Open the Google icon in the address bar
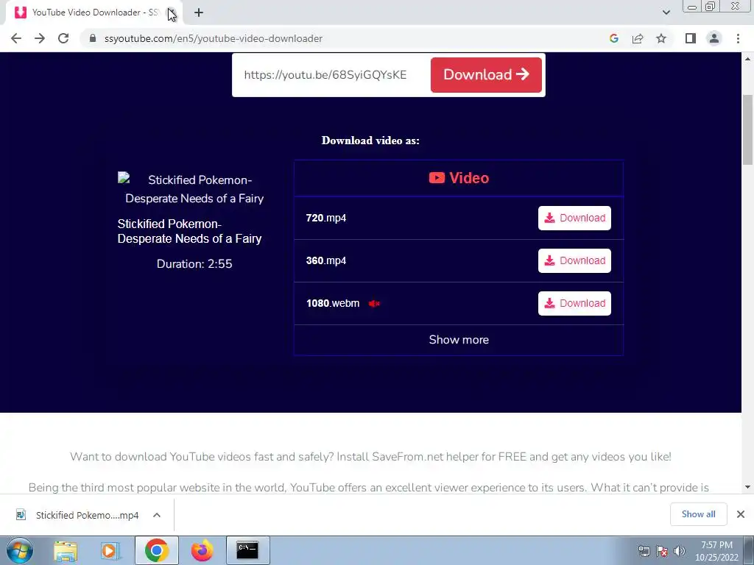This screenshot has width=754, height=565. [613, 38]
